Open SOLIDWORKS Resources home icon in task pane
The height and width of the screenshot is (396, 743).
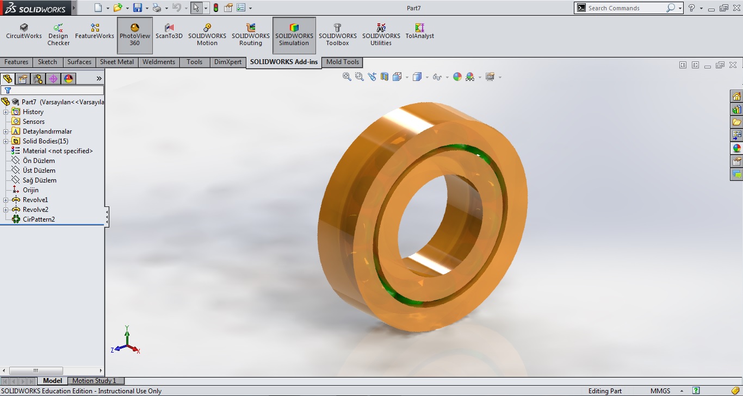[x=736, y=97]
